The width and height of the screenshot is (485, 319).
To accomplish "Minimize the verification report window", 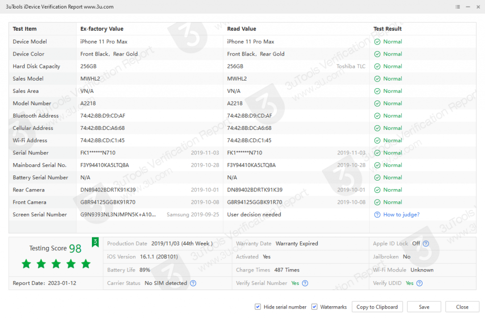I will pos(468,7).
